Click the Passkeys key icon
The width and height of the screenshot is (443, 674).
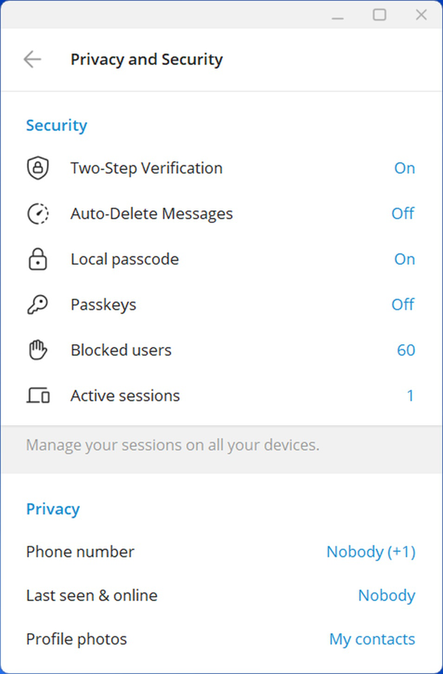[38, 305]
